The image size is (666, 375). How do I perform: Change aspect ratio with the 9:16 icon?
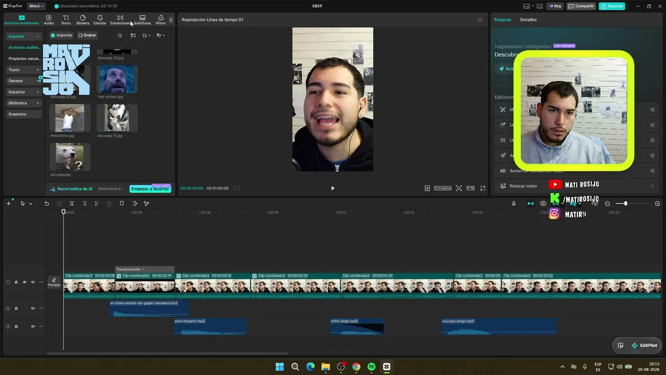tap(470, 188)
